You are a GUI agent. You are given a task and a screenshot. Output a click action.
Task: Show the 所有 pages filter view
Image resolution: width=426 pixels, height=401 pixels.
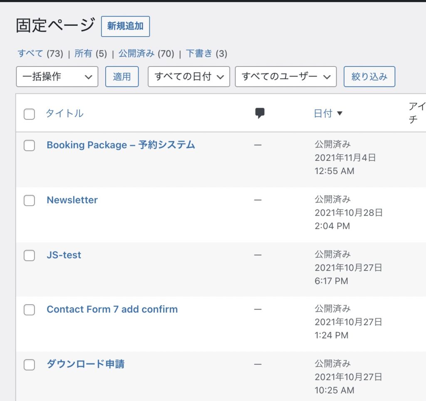83,54
